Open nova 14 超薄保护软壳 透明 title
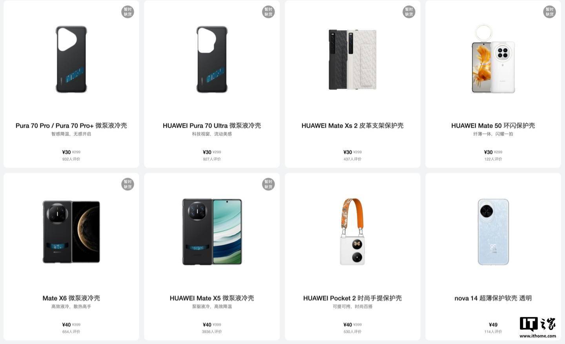The height and width of the screenshot is (344, 565). pos(493,298)
